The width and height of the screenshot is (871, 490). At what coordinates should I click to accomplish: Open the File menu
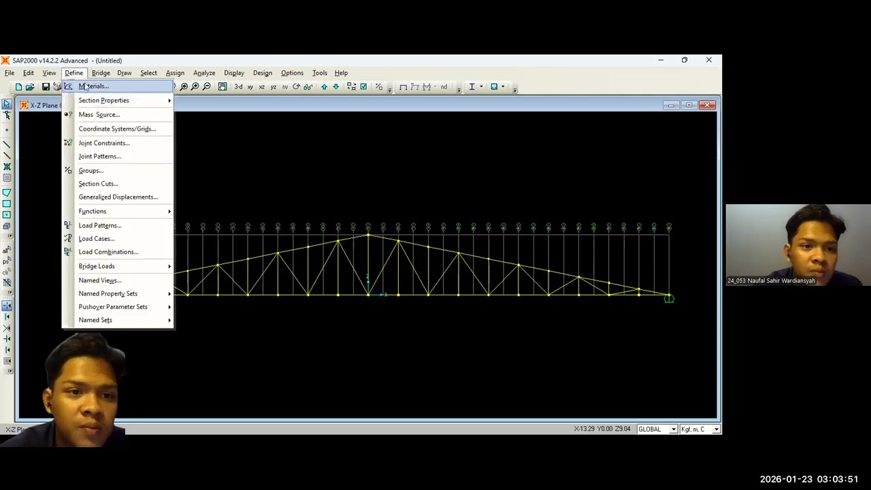10,73
